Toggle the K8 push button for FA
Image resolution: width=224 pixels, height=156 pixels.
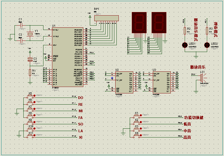30,117
